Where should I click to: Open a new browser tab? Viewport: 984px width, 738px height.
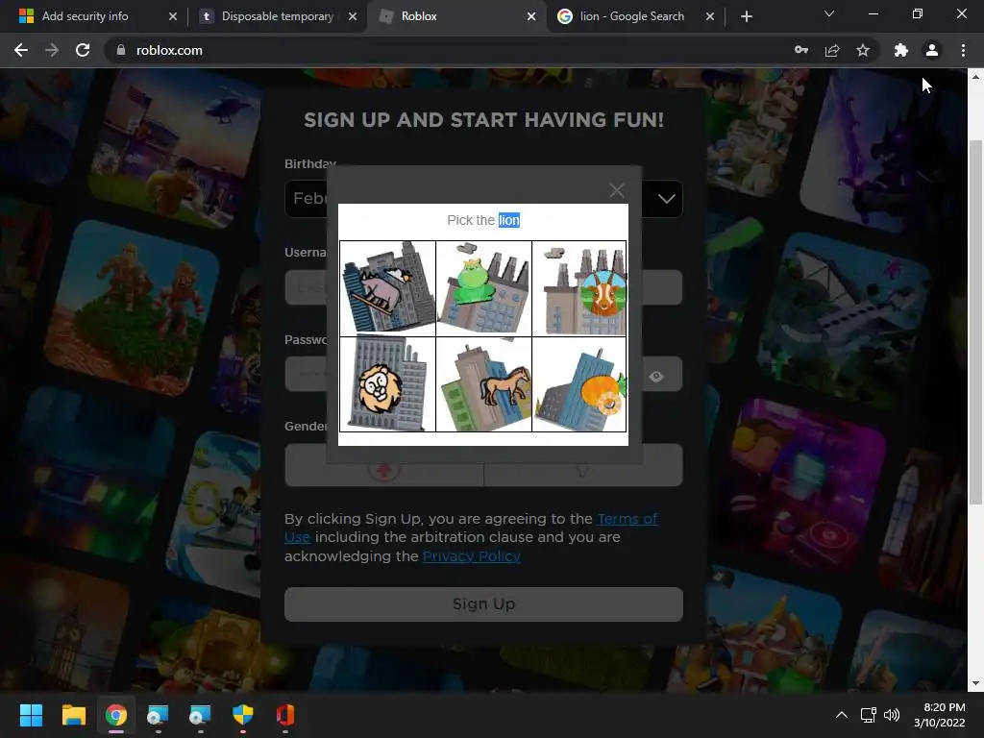pyautogui.click(x=746, y=16)
